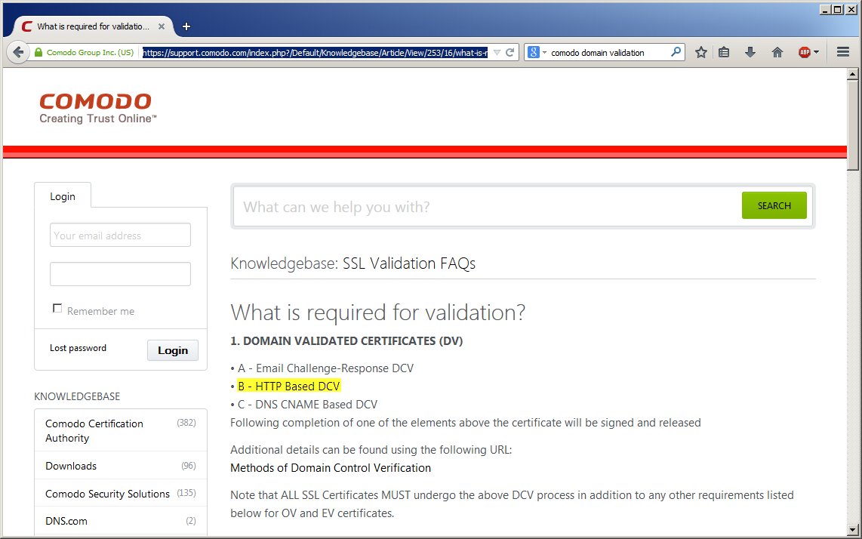Click the Adblock Plus ABP icon

tap(805, 53)
